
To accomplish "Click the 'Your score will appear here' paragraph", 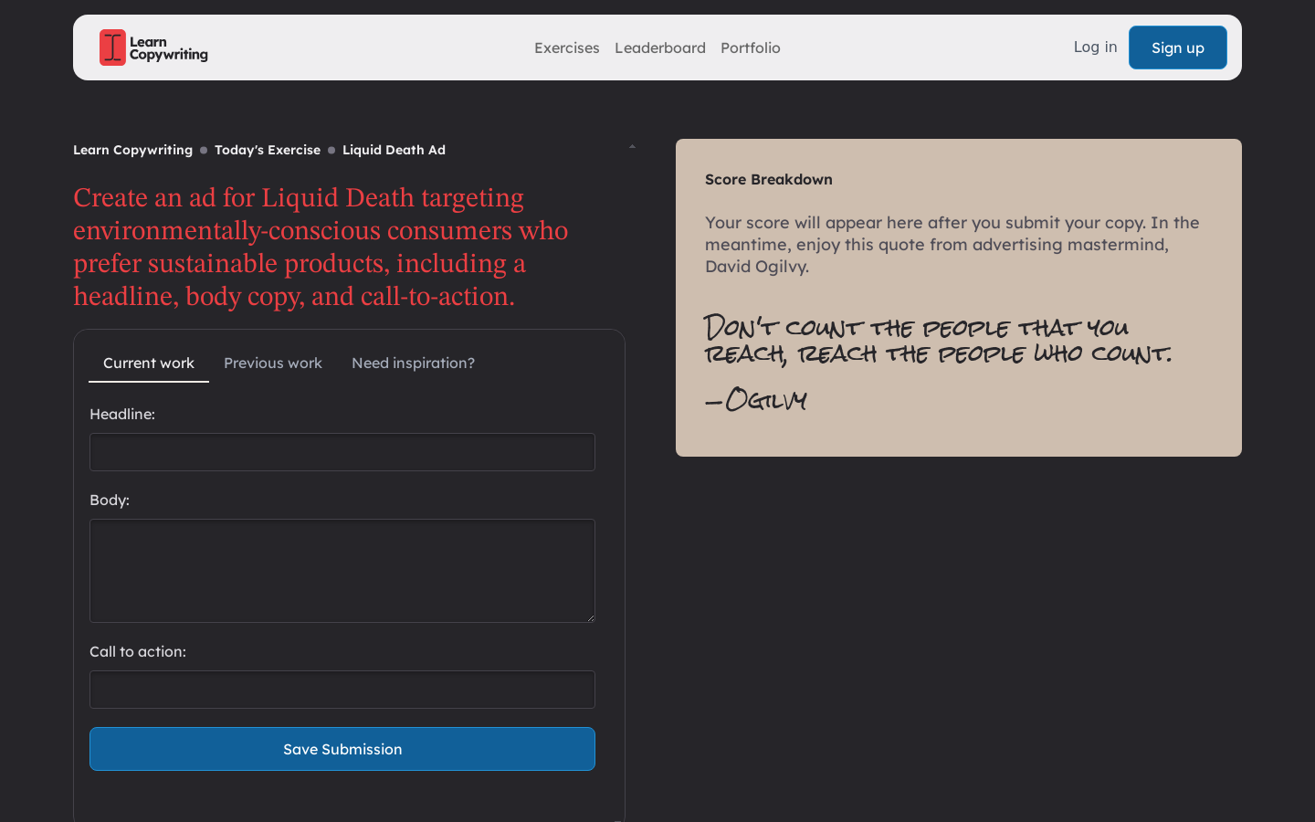I will pos(952,244).
